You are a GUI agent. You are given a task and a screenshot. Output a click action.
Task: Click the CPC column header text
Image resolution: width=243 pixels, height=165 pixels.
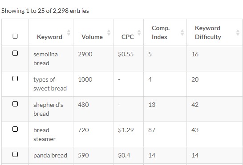[128, 37]
